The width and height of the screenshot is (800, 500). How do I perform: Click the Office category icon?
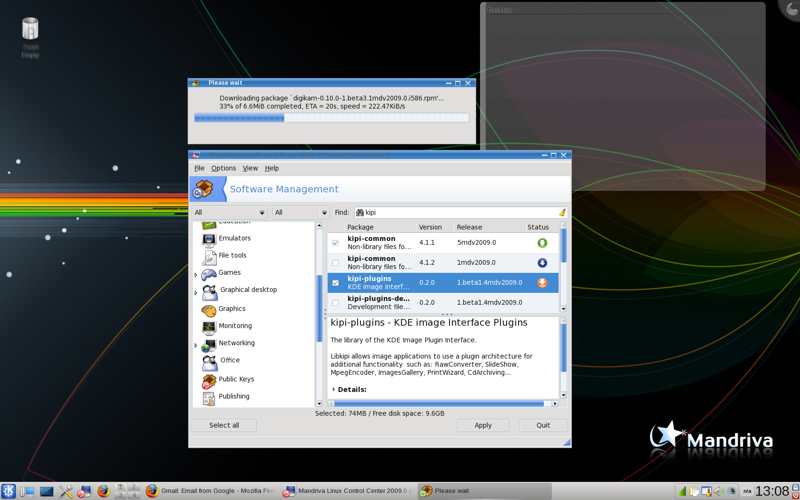[x=210, y=363]
